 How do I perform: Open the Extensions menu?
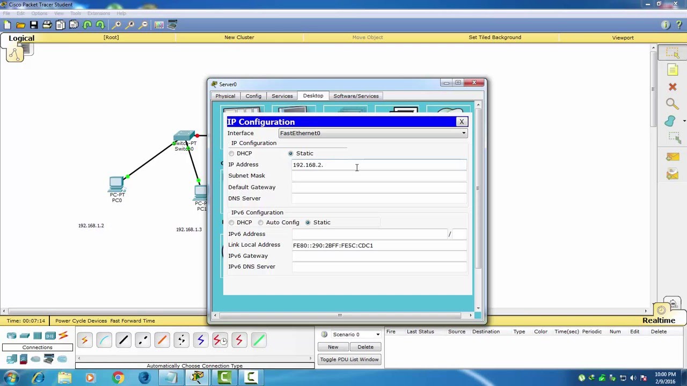point(99,13)
